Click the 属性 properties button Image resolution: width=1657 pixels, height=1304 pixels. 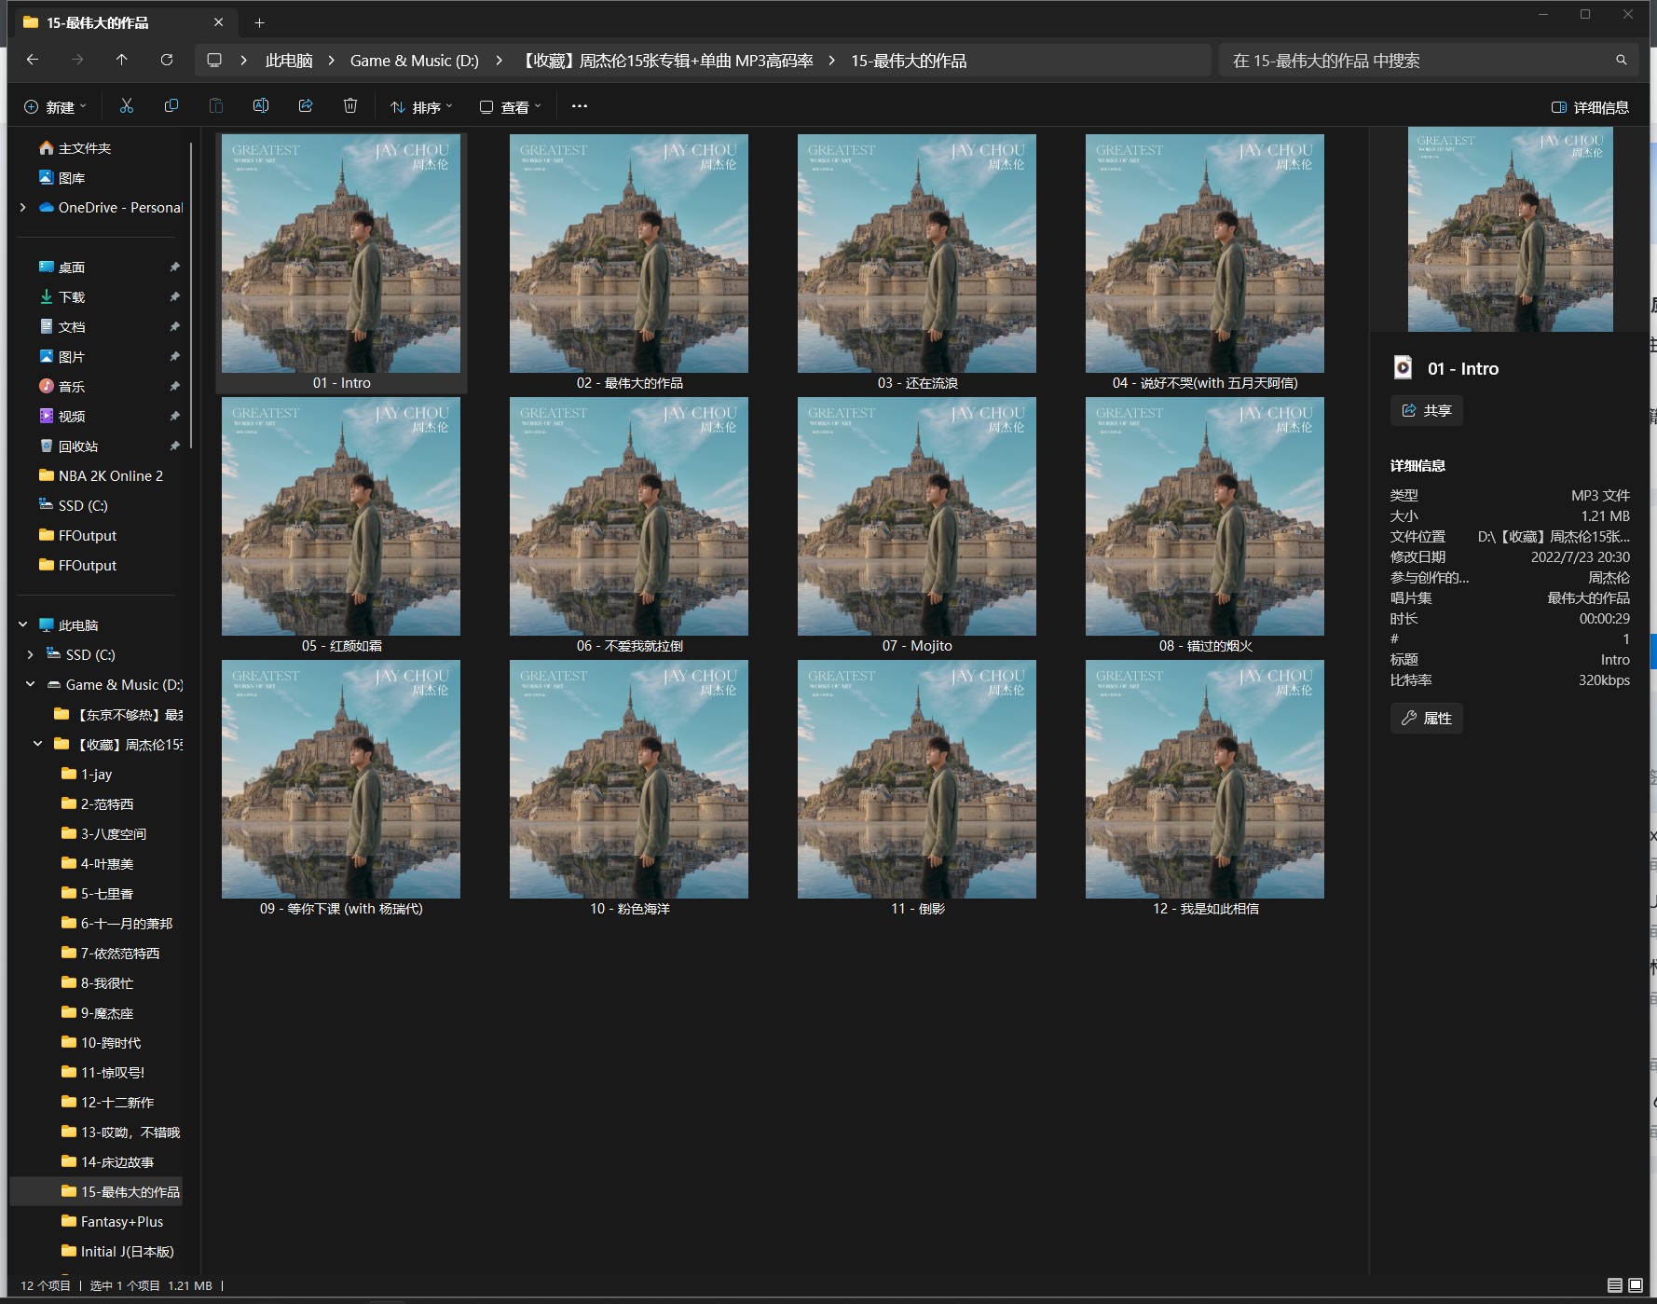tap(1427, 719)
